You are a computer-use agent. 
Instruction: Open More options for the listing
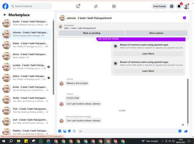(x=156, y=33)
